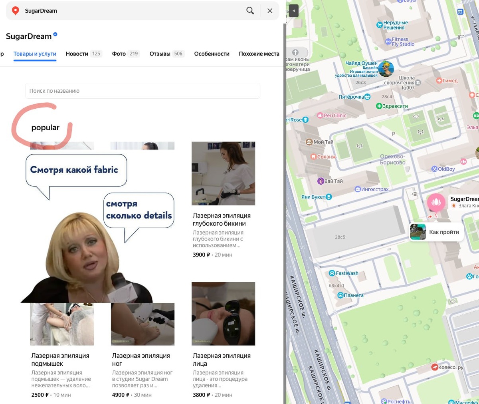Screen dimensions: 479x404
Task: Click the Fitness Fly Studio dumbbell icon
Action: [x=388, y=42]
